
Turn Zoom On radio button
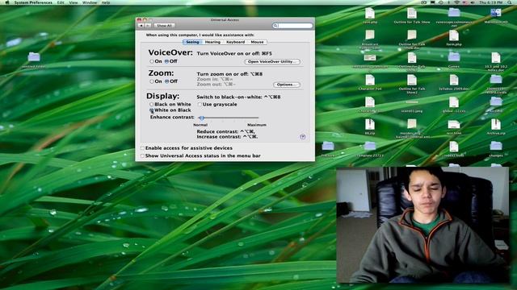[152, 81]
